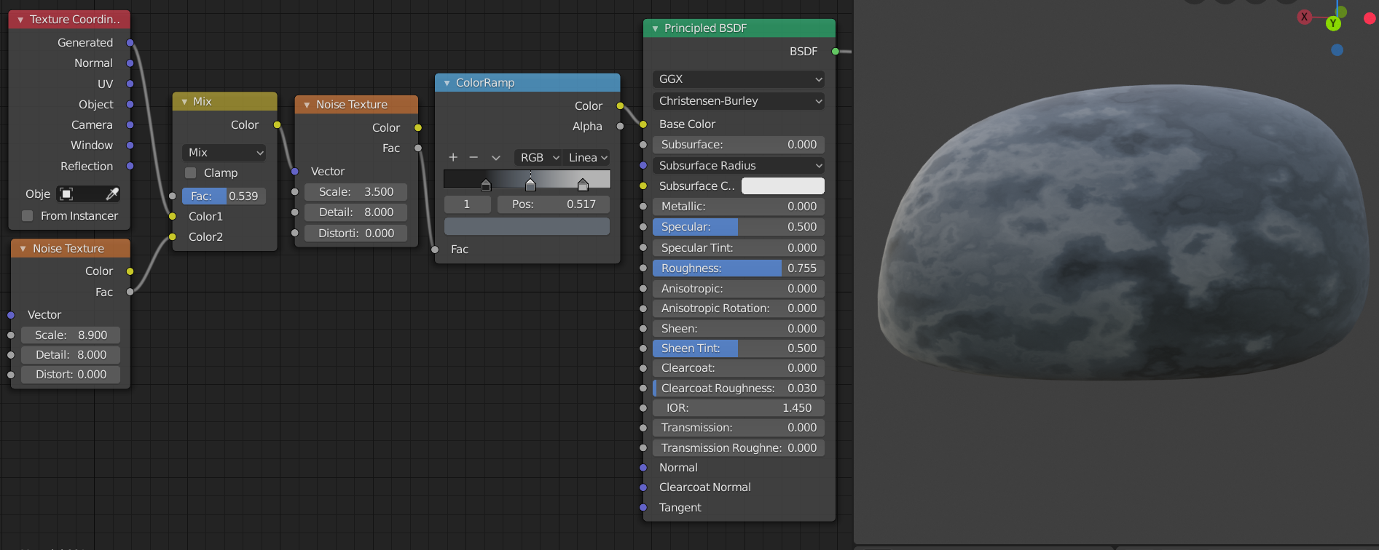Click the Distort 0.000 field of lower Noise Texture
The width and height of the screenshot is (1379, 550).
pos(71,375)
